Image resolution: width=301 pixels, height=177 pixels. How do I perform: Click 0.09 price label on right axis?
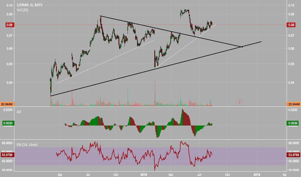pos(291,14)
